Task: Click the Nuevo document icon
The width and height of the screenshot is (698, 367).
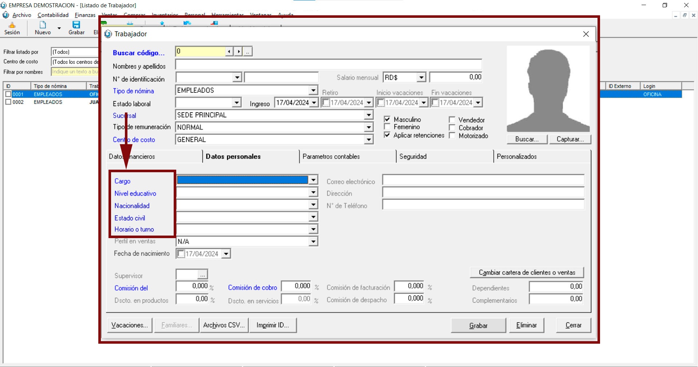Action: (x=43, y=25)
